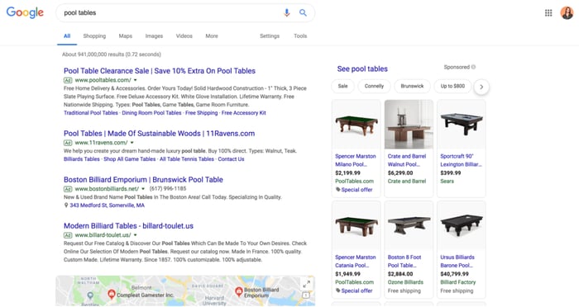Open Spencer Marston Catania product image

click(356, 225)
